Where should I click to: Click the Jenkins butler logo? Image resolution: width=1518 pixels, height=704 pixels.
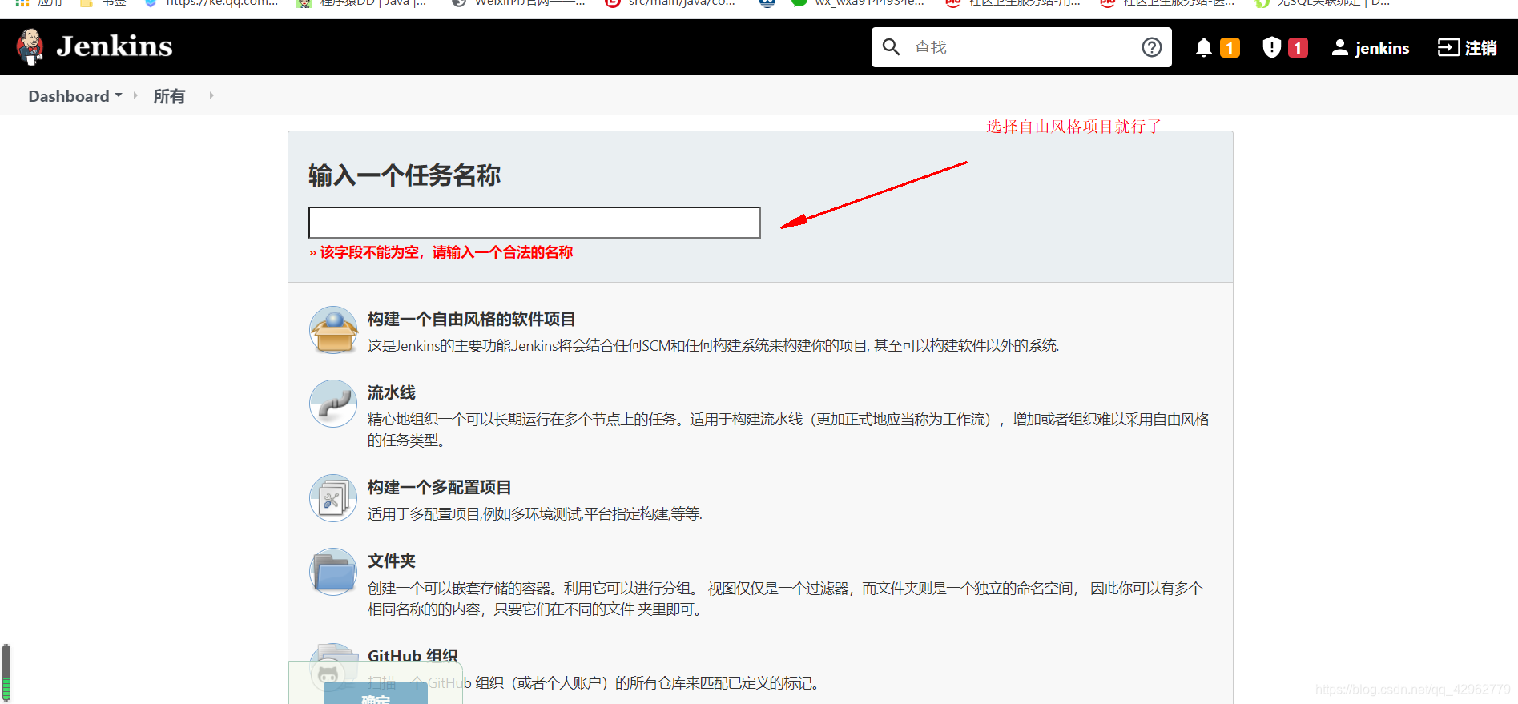(x=30, y=47)
